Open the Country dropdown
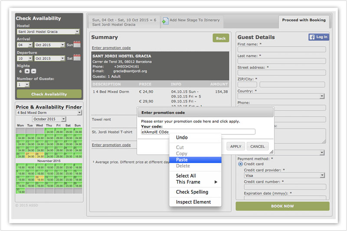 click(x=281, y=96)
